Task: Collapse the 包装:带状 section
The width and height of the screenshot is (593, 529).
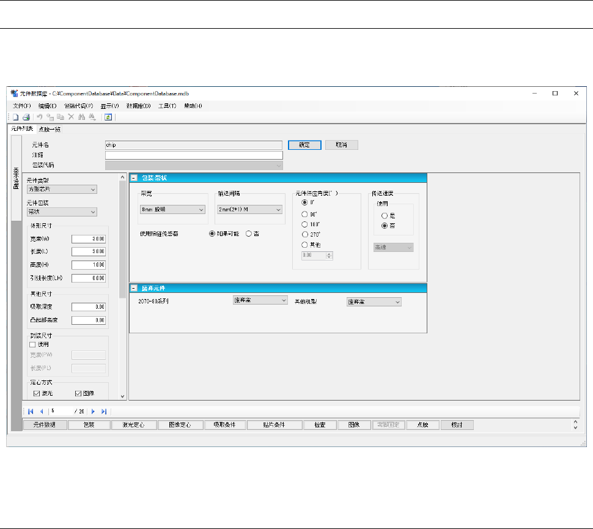Action: click(x=134, y=178)
